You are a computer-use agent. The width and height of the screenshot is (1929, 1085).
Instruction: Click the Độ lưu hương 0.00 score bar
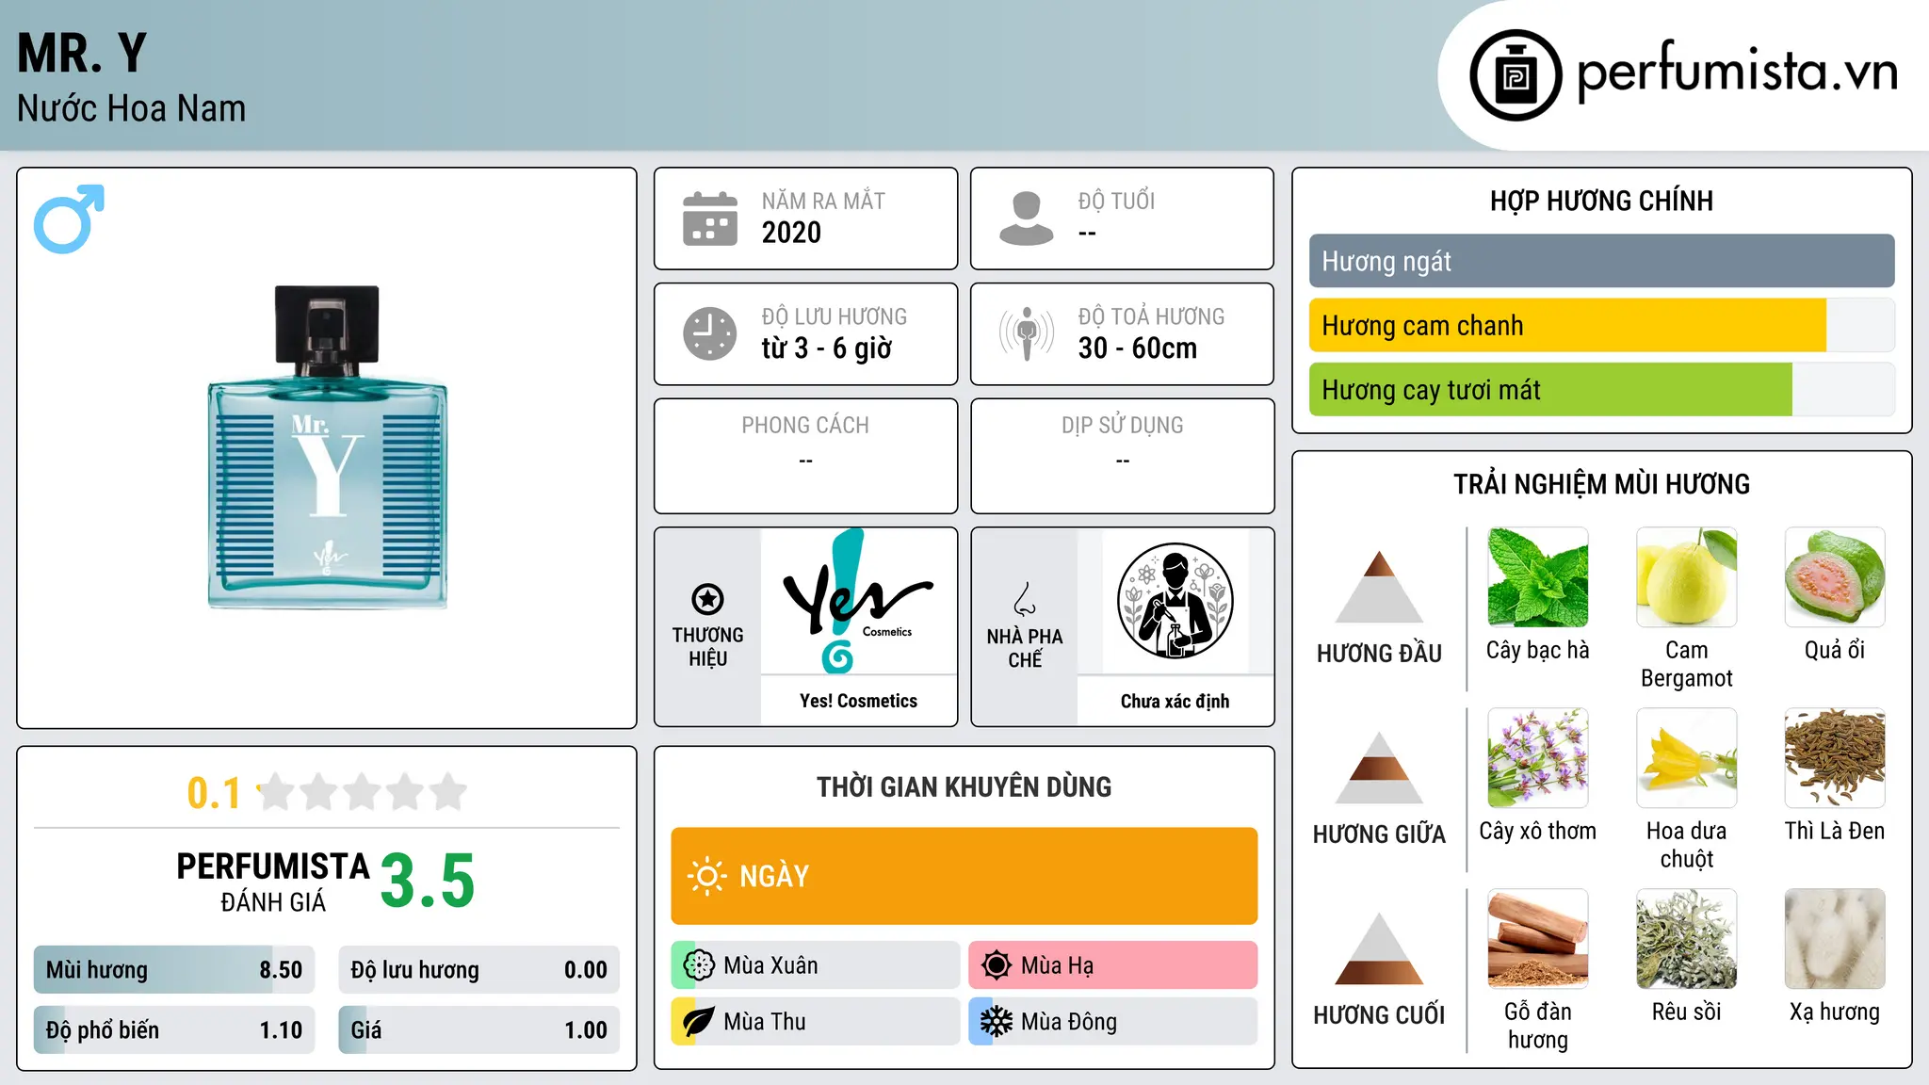[478, 969]
